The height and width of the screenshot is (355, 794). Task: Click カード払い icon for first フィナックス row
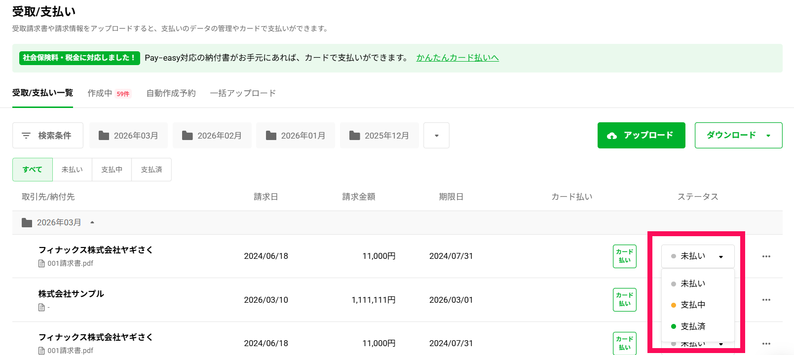coord(625,256)
